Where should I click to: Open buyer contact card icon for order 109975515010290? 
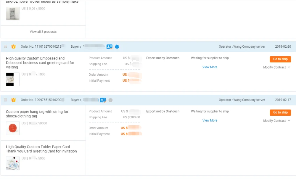(103, 100)
